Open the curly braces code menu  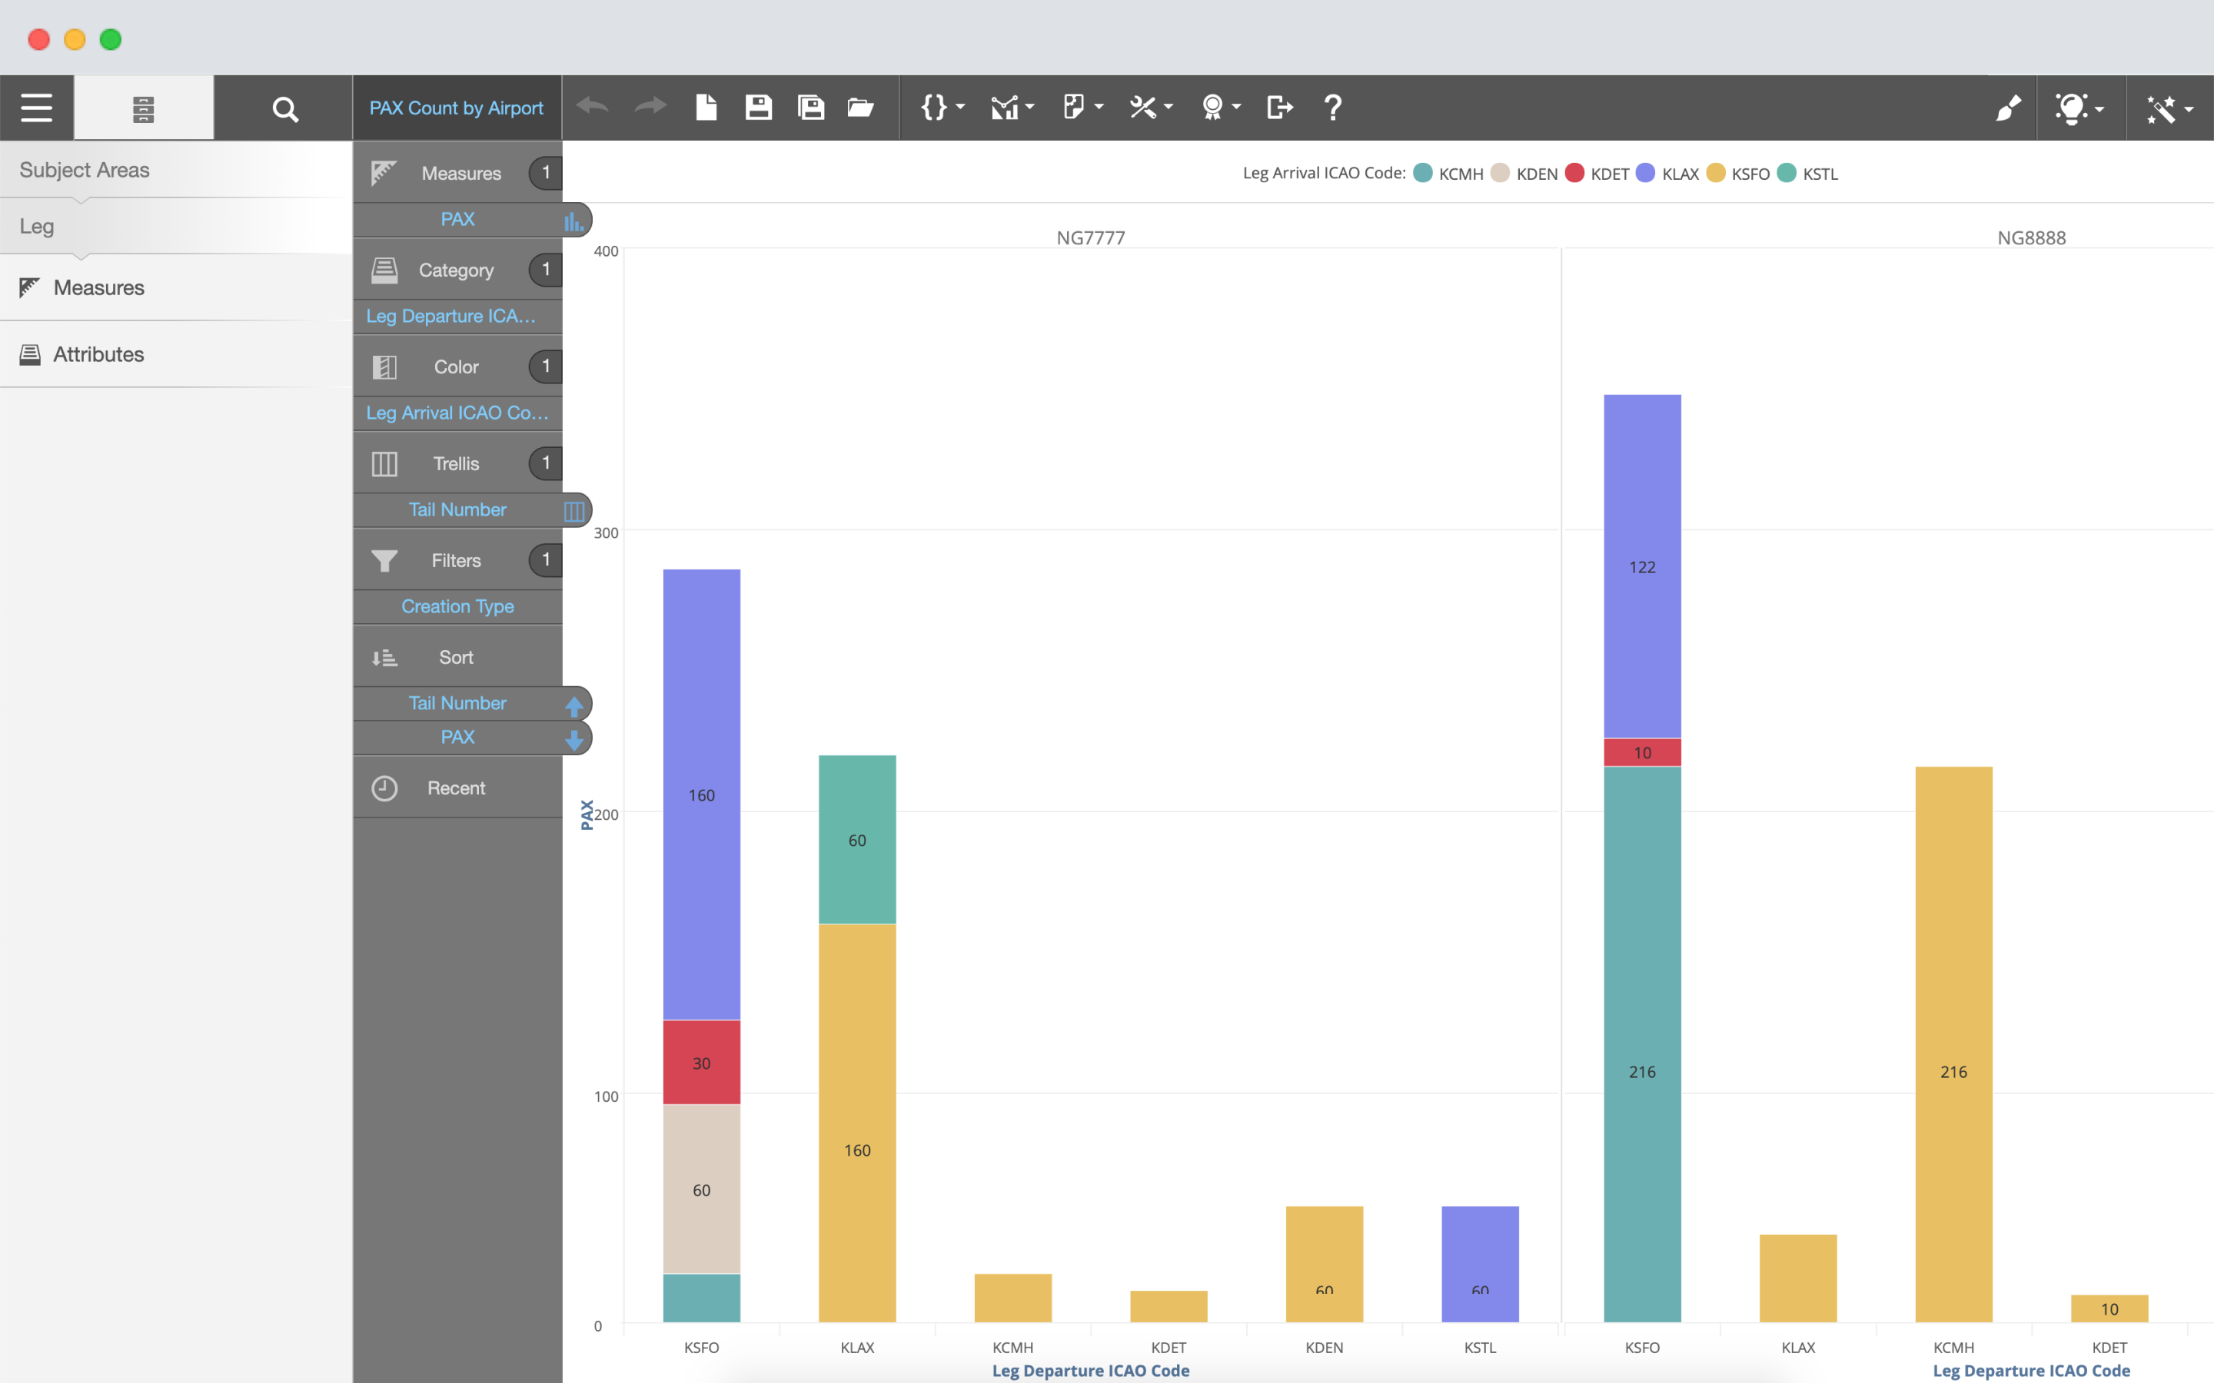(942, 107)
